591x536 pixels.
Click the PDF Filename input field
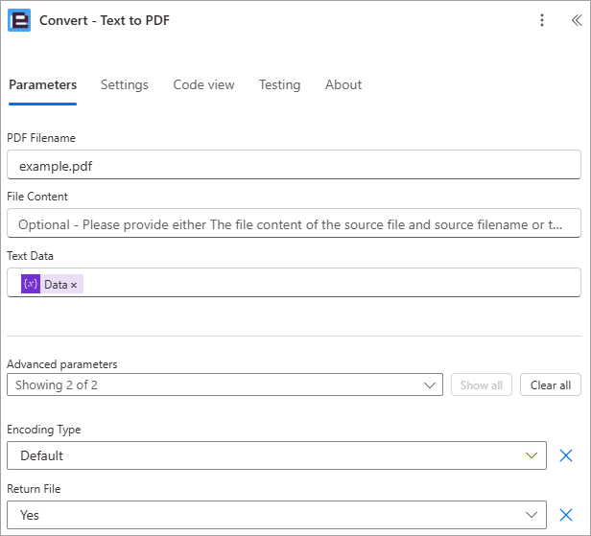tap(294, 165)
